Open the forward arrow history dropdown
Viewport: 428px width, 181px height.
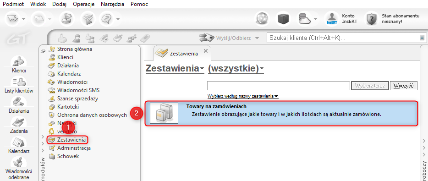pos(50,19)
